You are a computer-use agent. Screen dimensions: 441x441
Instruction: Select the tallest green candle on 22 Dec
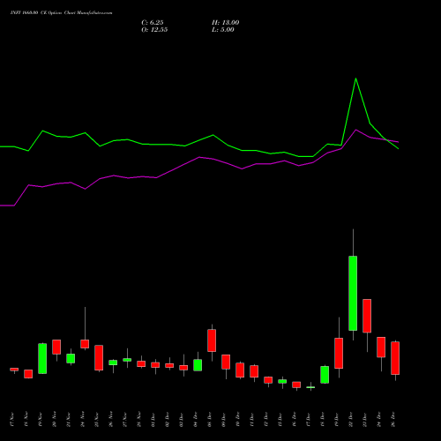[x=353, y=293]
